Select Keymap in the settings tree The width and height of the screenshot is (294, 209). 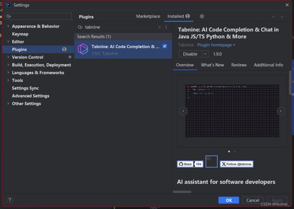click(20, 34)
